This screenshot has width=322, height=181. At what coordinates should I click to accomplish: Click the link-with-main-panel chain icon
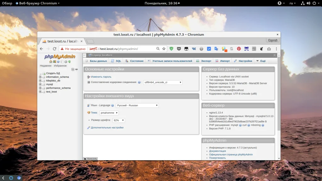[x=76, y=69]
